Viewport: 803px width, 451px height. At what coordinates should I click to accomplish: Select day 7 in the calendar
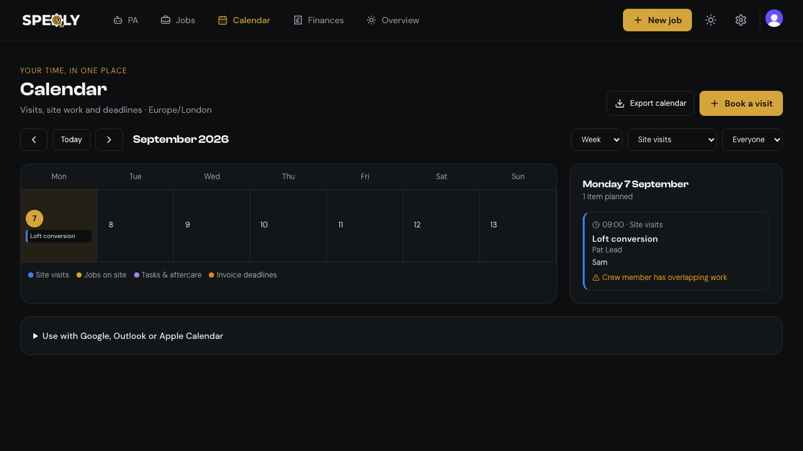click(35, 219)
